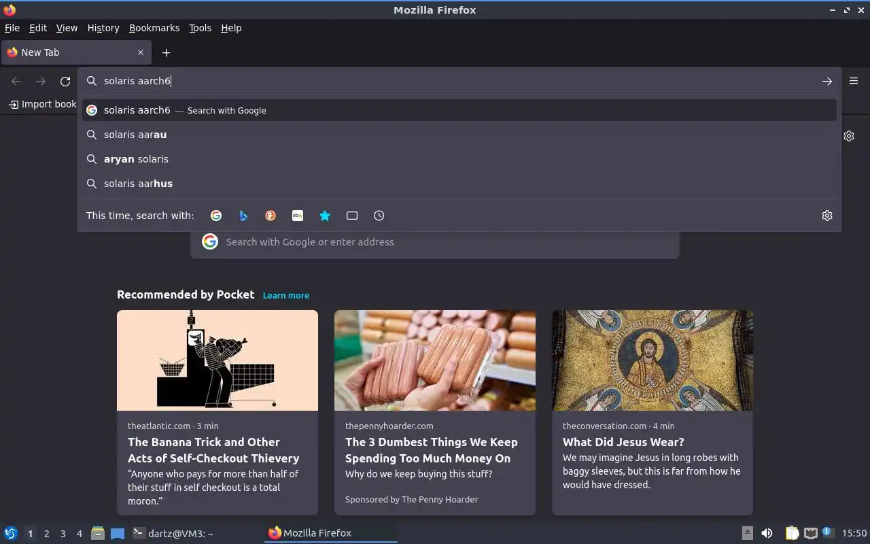This screenshot has height=544, width=870.
Task: Click the 15:50 clock in taskbar
Action: [x=854, y=533]
